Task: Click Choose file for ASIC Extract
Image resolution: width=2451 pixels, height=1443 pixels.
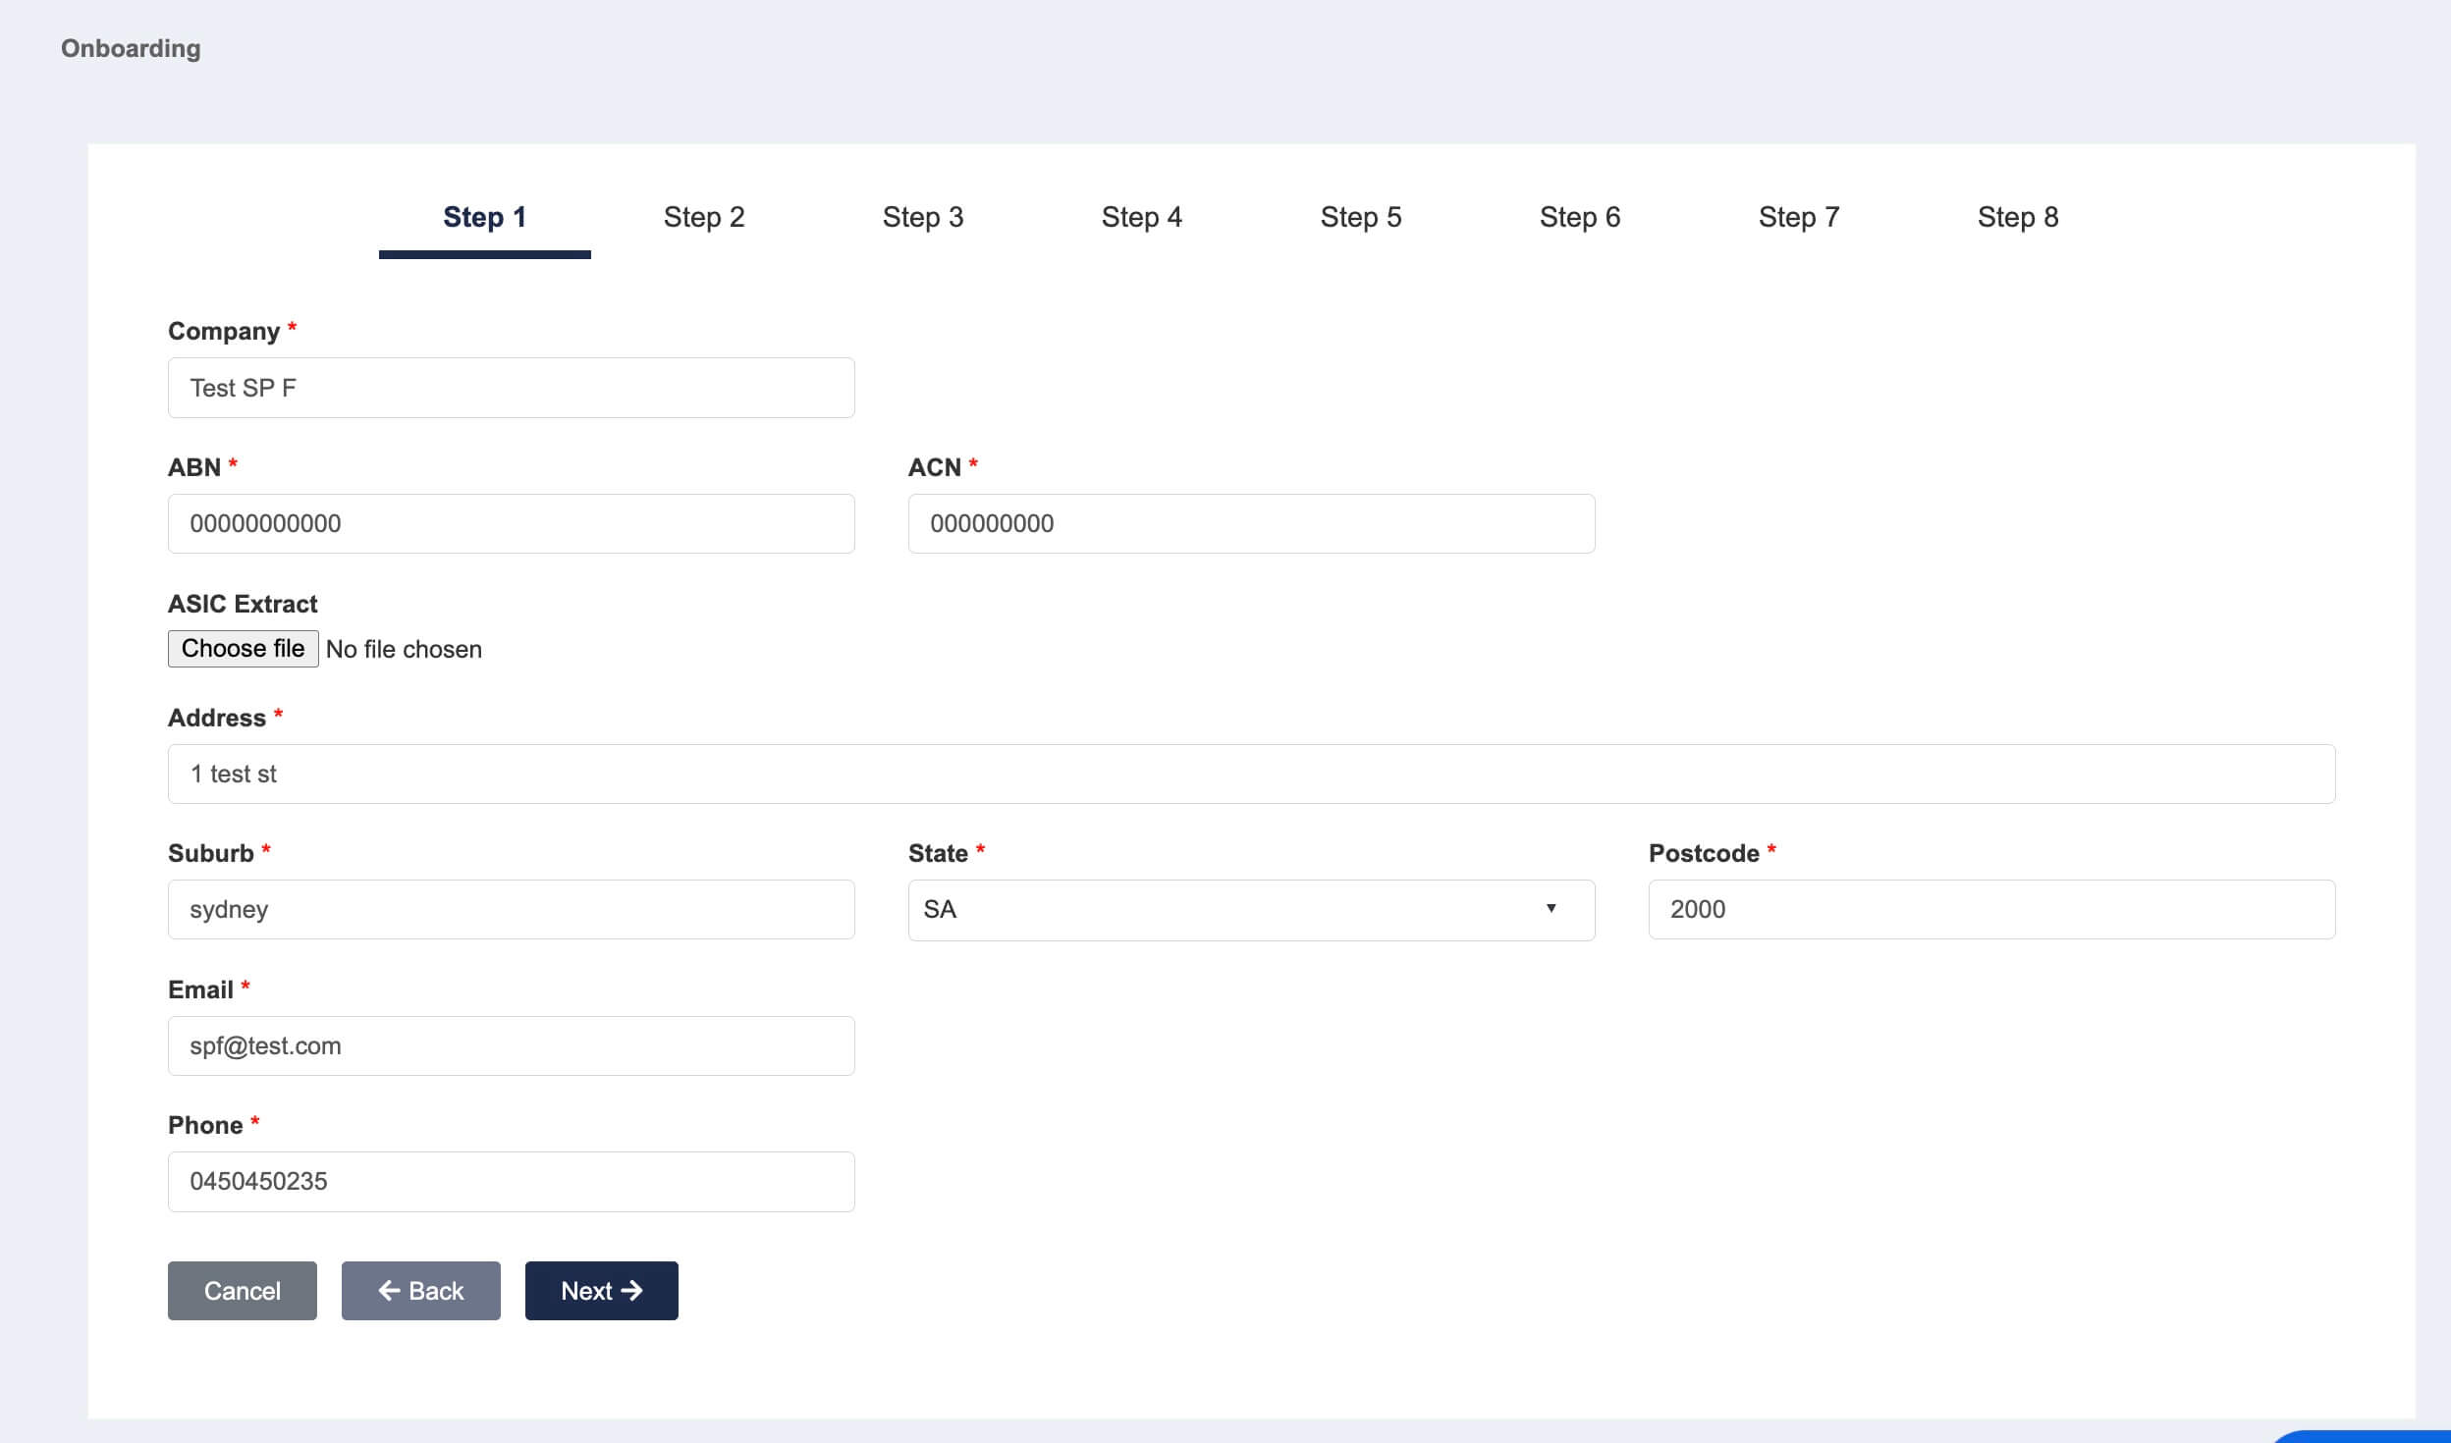Action: [x=244, y=649]
